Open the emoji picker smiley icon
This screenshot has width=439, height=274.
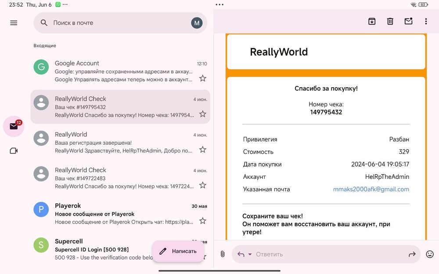point(430,254)
